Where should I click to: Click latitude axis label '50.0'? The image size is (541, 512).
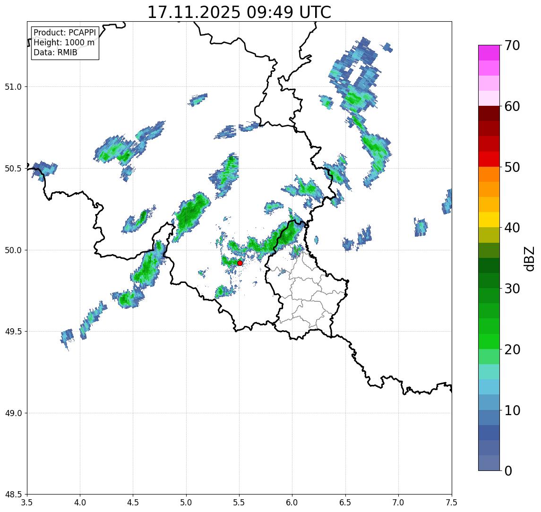[x=13, y=250]
